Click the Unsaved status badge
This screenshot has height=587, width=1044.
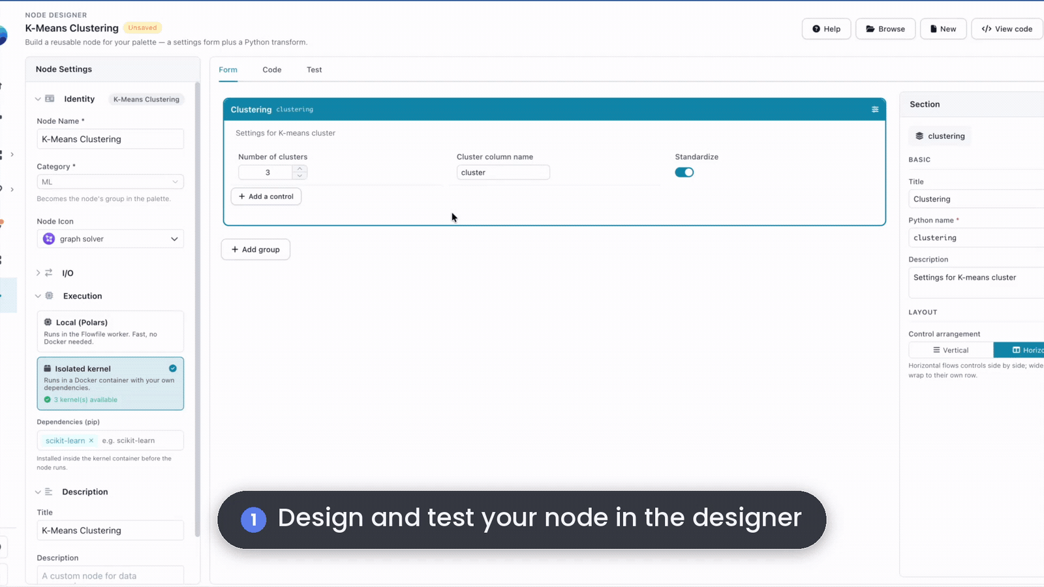coord(142,27)
